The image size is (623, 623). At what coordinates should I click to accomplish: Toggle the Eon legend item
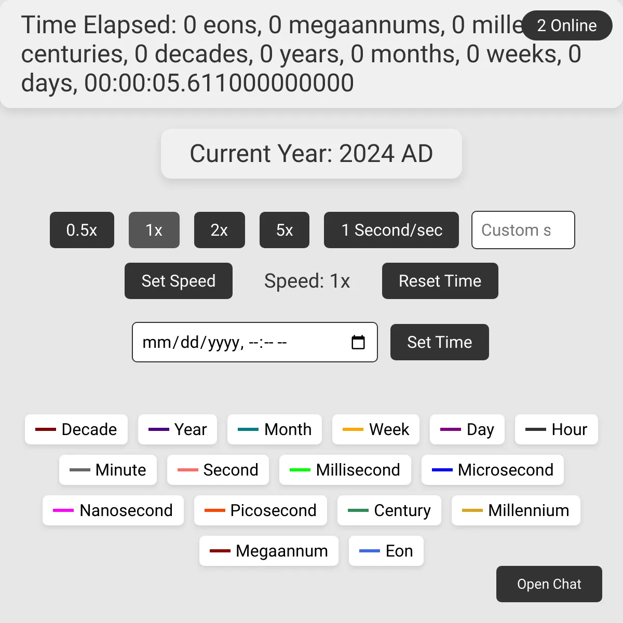386,551
